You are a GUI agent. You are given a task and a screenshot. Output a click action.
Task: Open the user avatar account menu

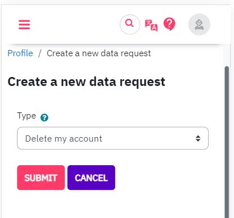click(x=199, y=24)
